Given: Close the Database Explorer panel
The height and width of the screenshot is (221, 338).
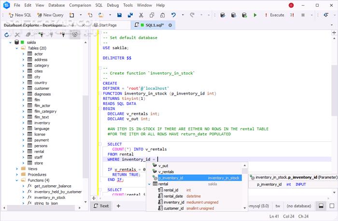Looking at the screenshot, I should [84, 25].
